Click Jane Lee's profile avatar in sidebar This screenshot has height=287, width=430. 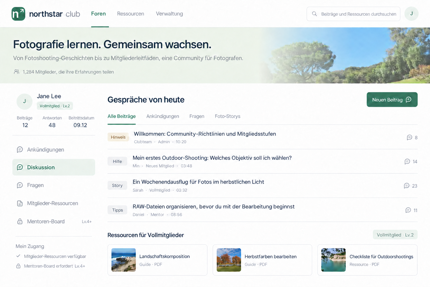pos(24,101)
